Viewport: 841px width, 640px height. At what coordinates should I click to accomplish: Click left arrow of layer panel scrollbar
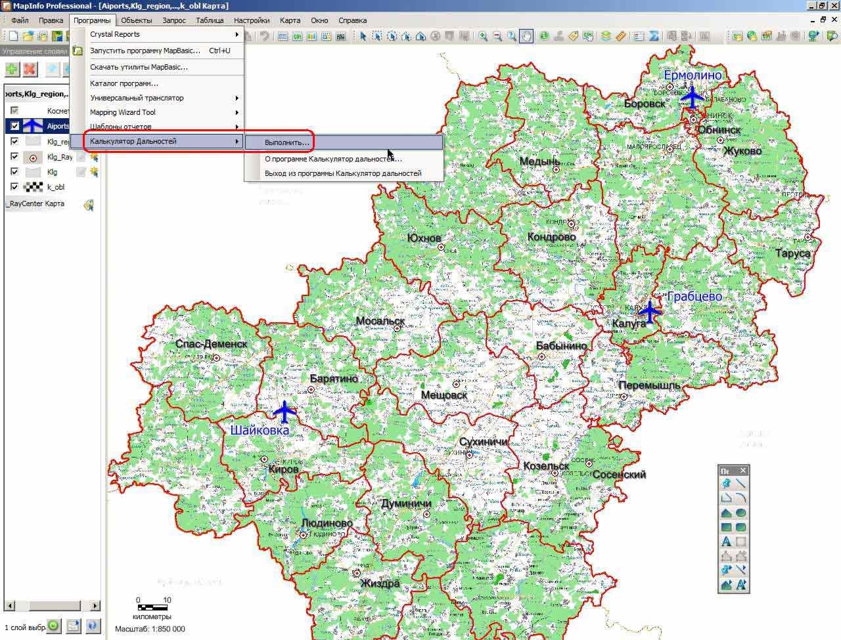click(x=9, y=605)
